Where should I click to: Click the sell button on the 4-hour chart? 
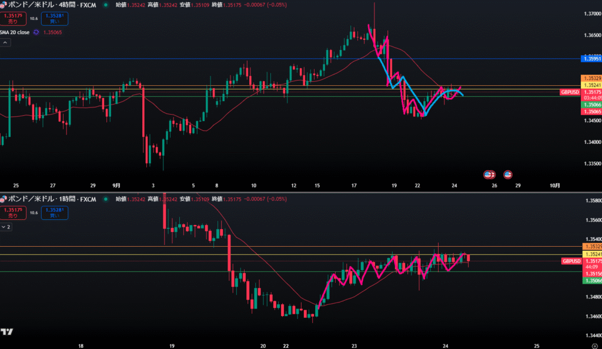[13, 19]
